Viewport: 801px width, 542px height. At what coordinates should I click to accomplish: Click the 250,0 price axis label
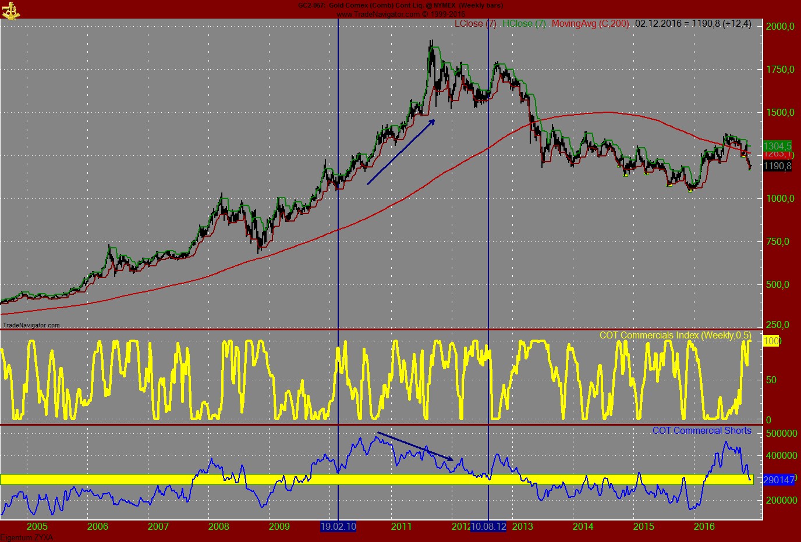pyautogui.click(x=778, y=325)
